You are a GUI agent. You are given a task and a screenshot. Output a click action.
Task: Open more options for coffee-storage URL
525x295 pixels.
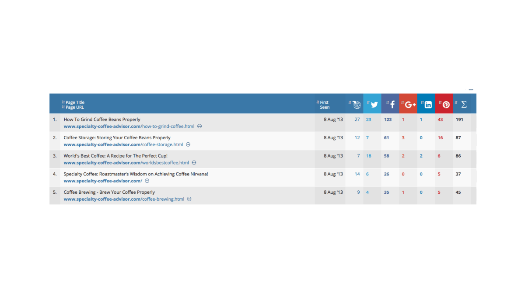189,144
